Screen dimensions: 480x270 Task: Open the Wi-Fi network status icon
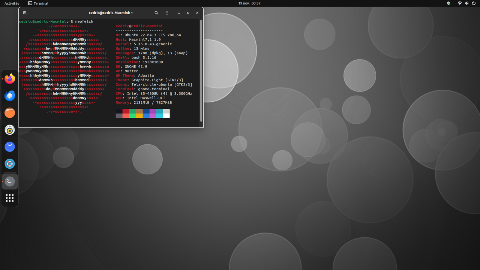coord(460,3)
